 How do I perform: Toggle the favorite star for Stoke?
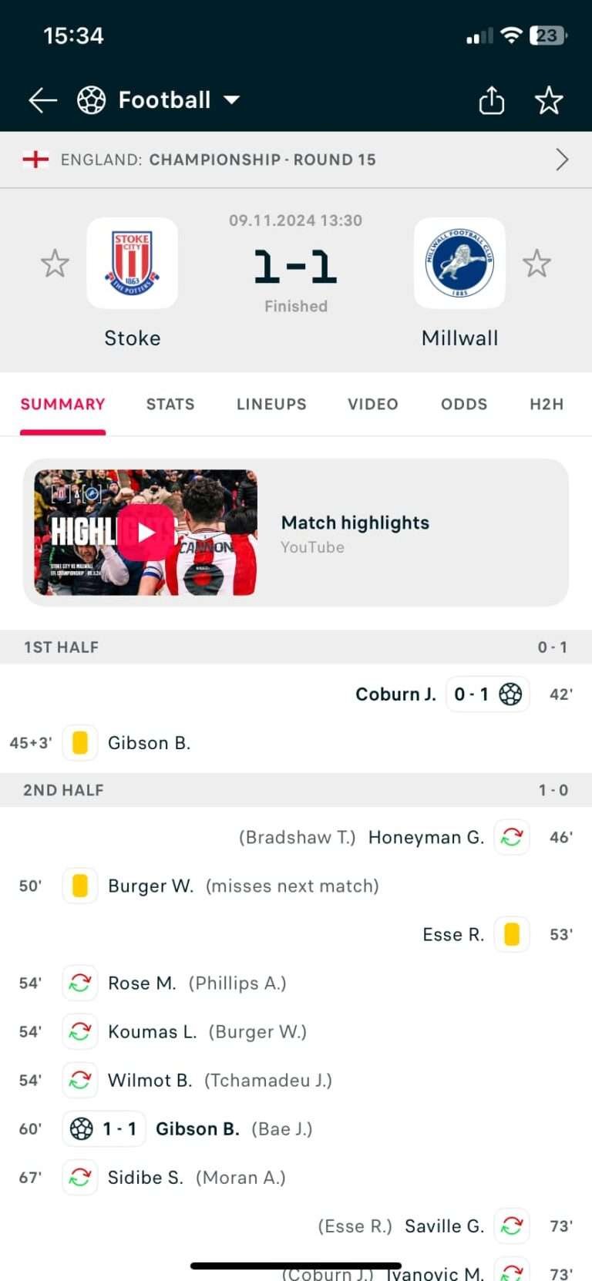[55, 264]
